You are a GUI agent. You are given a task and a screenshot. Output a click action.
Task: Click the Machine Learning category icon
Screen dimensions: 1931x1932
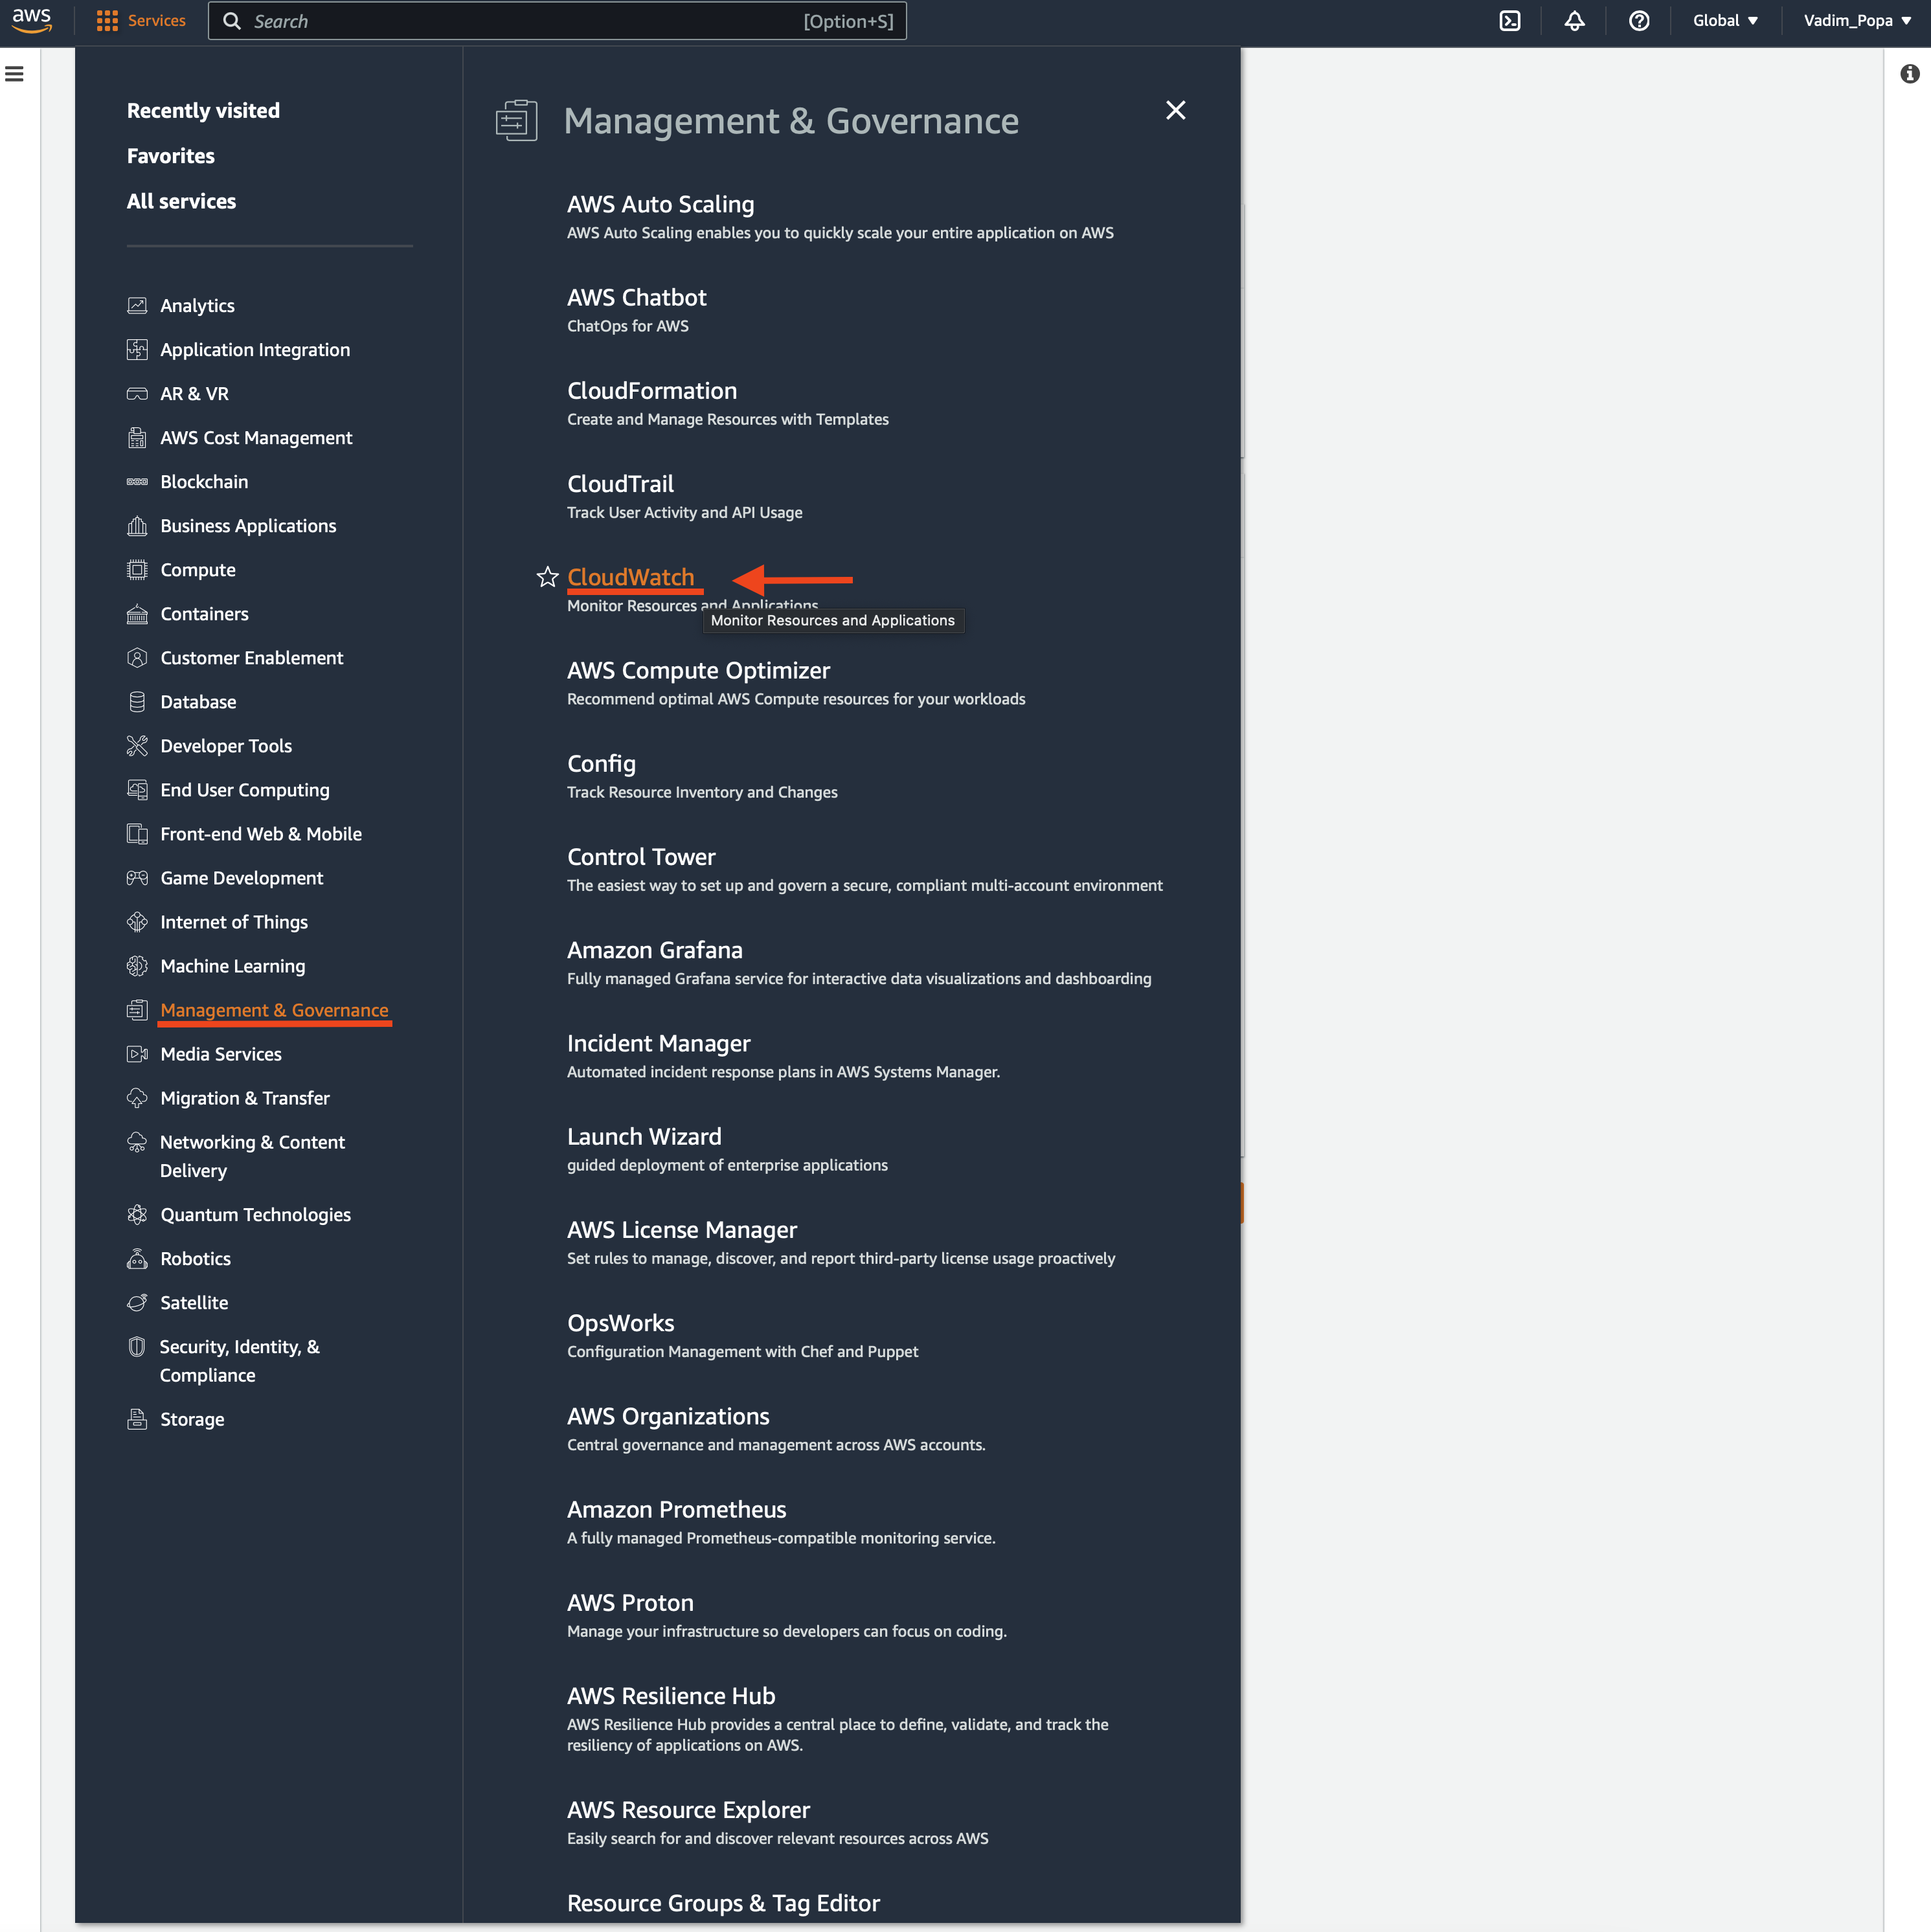coord(138,966)
